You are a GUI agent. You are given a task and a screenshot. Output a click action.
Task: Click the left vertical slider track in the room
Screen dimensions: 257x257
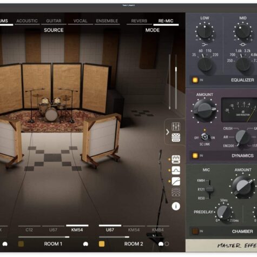169,82
